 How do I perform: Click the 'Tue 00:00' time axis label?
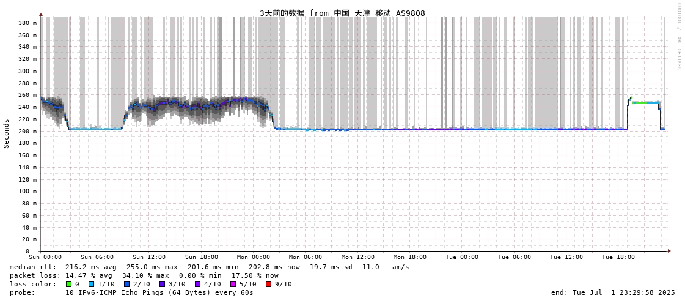pyautogui.click(x=462, y=257)
